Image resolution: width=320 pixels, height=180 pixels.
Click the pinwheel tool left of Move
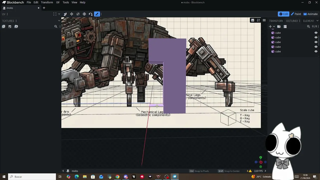(x=65, y=14)
